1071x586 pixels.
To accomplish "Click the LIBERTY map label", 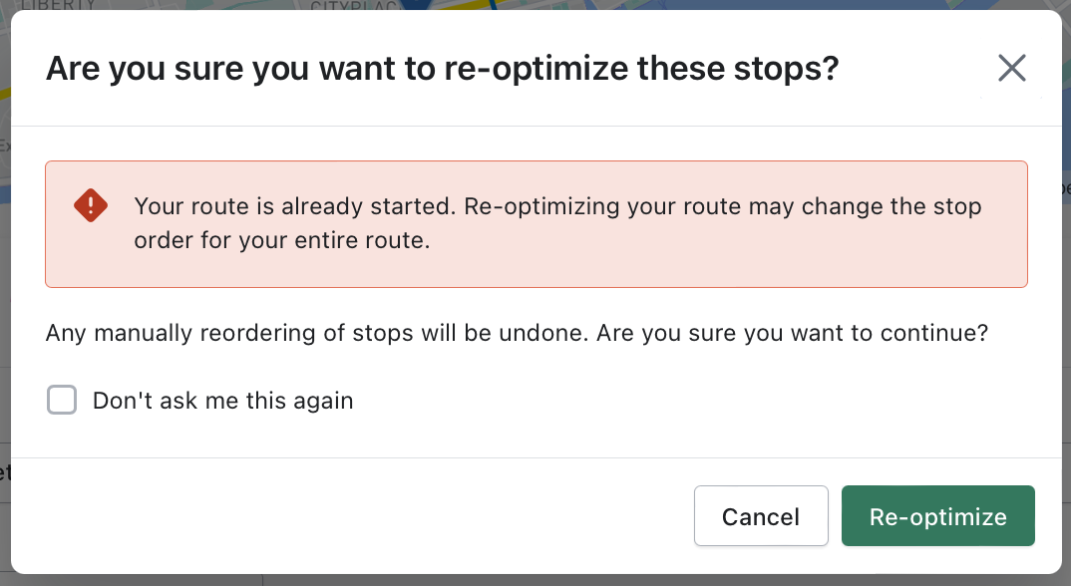I will coord(57,6).
